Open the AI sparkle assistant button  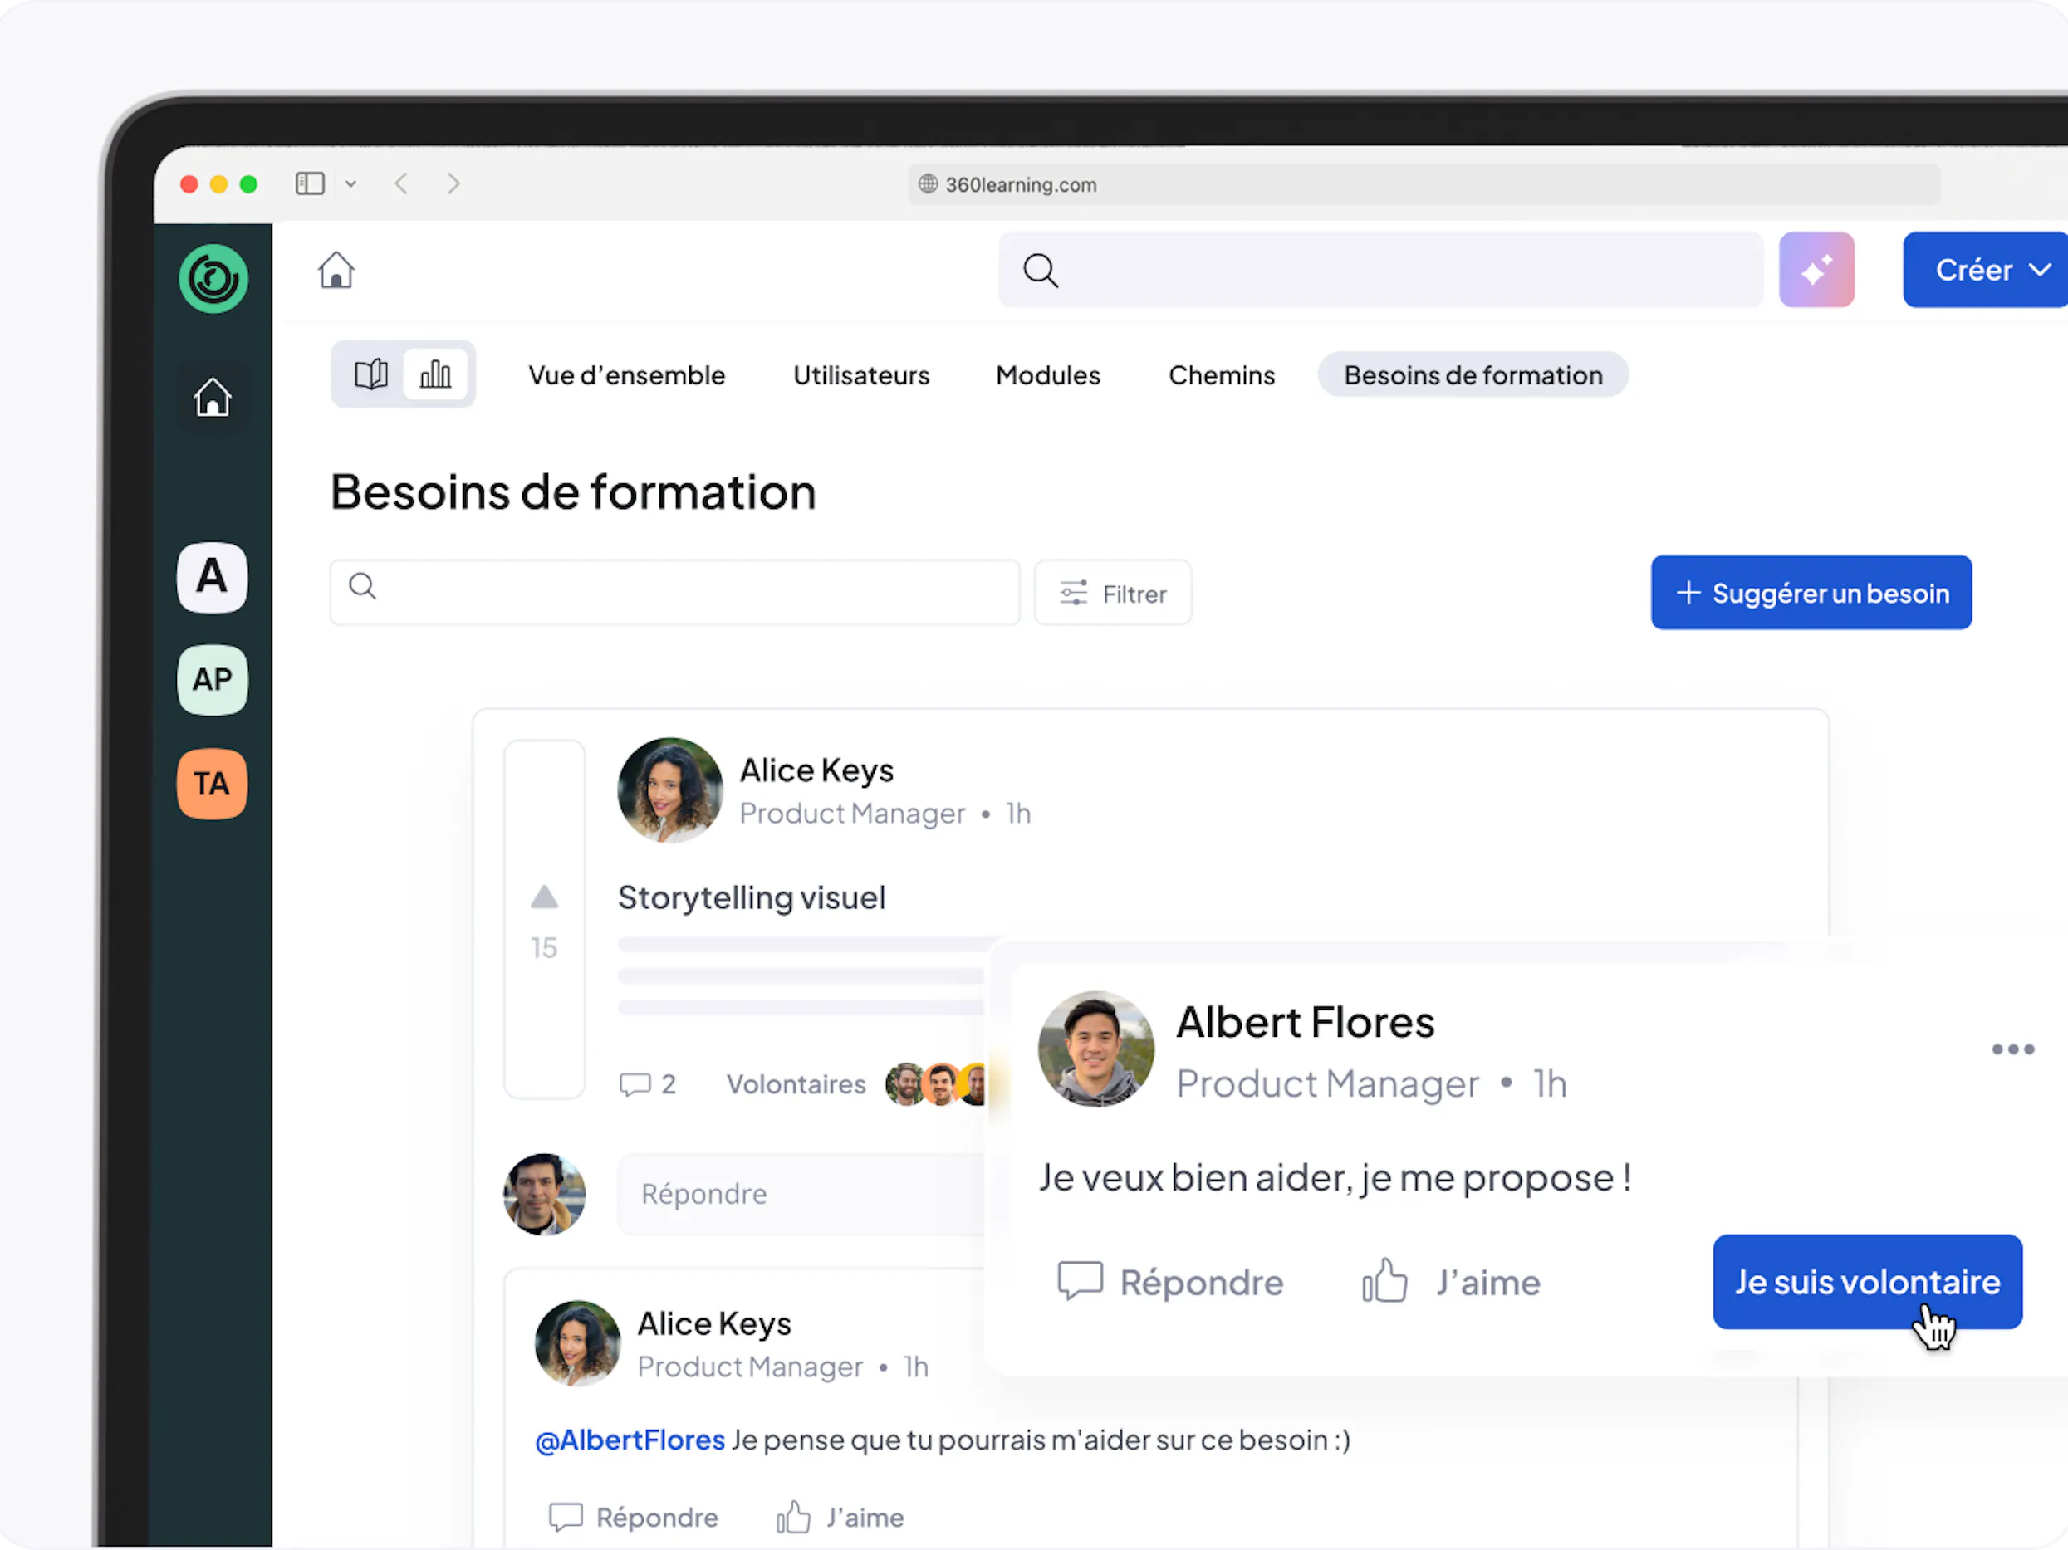pyautogui.click(x=1816, y=270)
